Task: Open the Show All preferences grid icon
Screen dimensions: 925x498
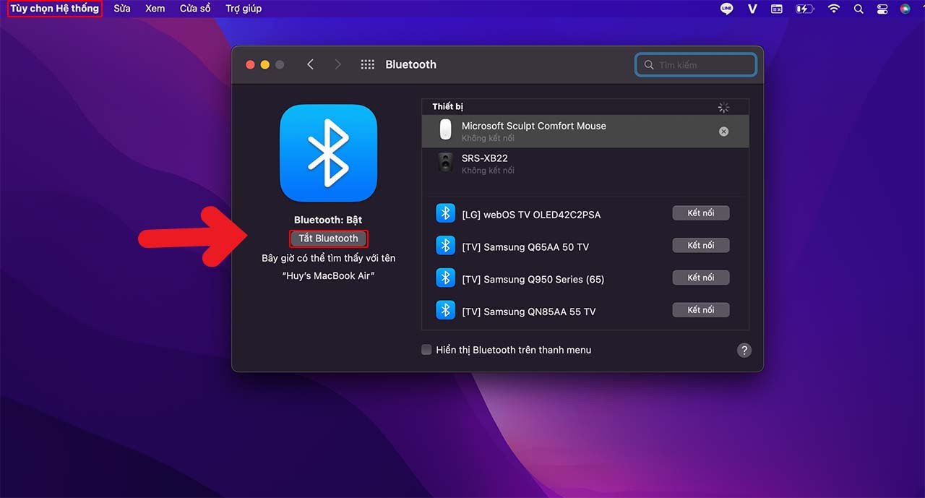Action: (x=367, y=64)
